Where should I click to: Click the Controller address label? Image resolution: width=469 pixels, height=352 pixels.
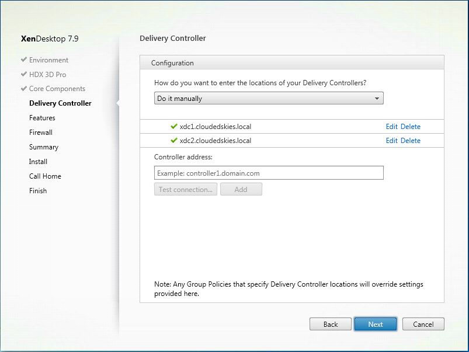pos(183,157)
